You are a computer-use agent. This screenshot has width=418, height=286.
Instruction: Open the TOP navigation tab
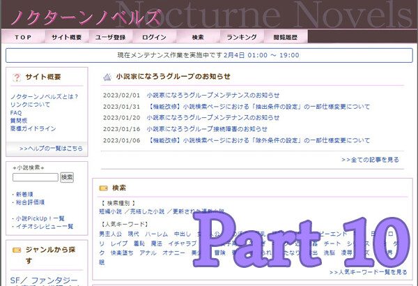click(x=23, y=37)
